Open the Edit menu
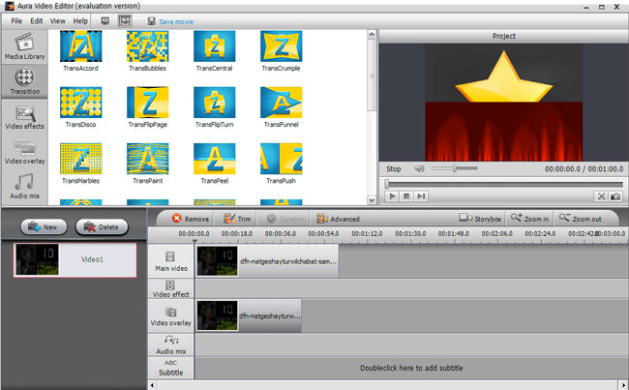The width and height of the screenshot is (629, 390). pos(36,21)
